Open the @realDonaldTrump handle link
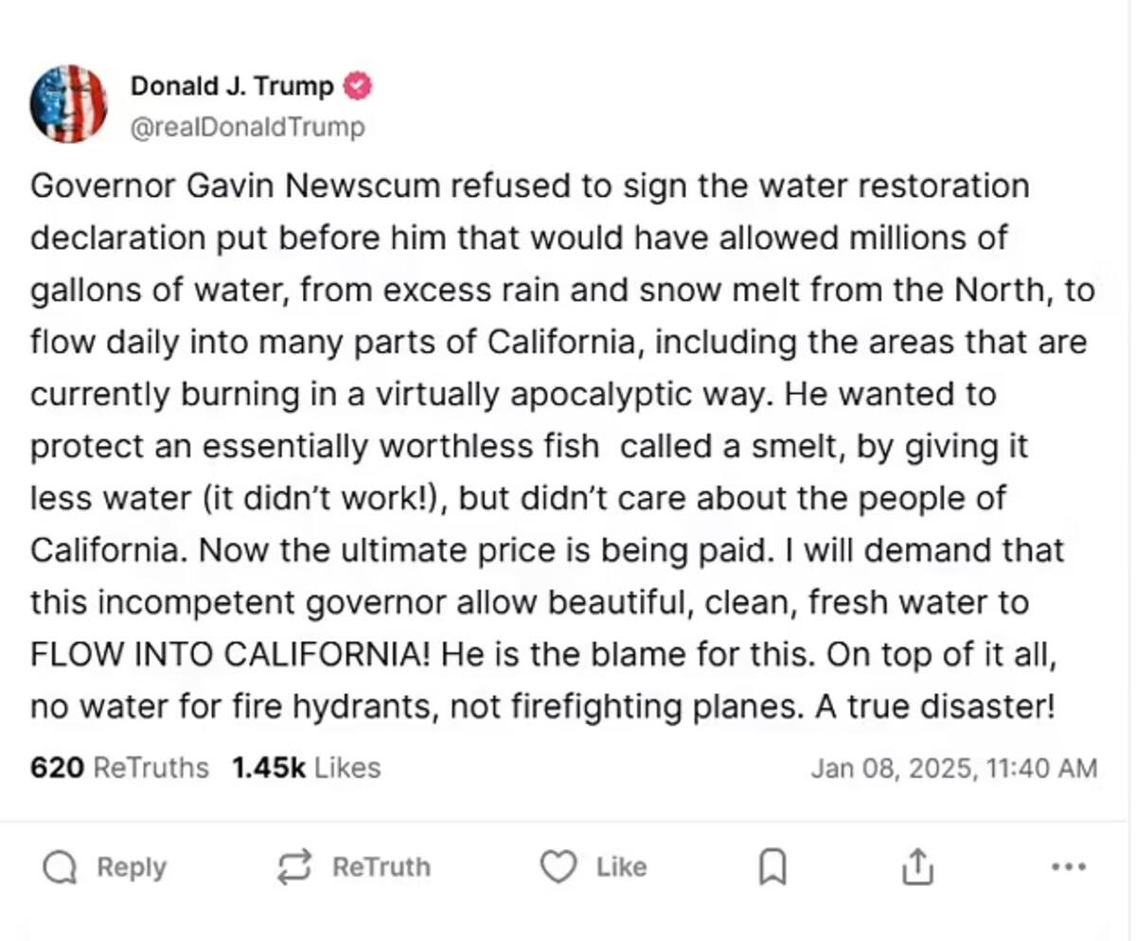 point(247,127)
